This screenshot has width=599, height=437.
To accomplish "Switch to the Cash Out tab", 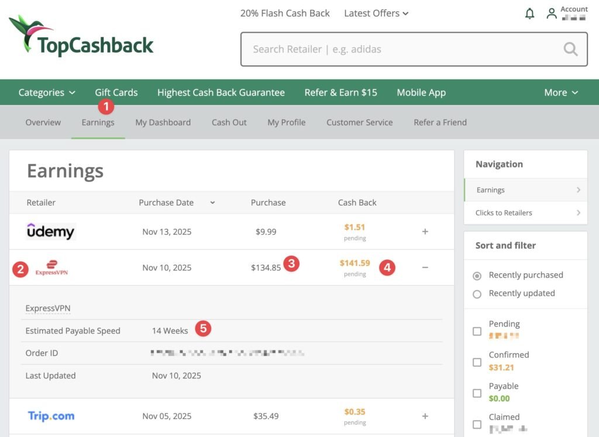I will pos(229,123).
